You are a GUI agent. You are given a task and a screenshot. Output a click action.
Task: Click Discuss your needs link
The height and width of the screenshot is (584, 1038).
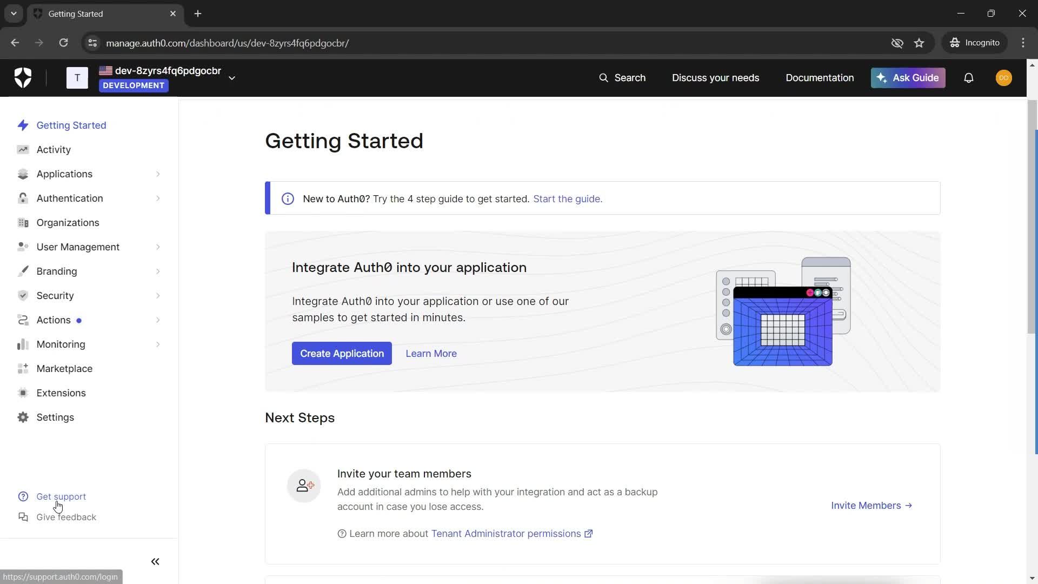coord(715,78)
